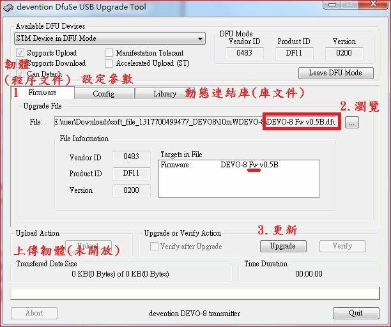Image resolution: width=391 pixels, height=327 pixels.
Task: Toggle the Supports Download checkbox
Action: coord(20,63)
